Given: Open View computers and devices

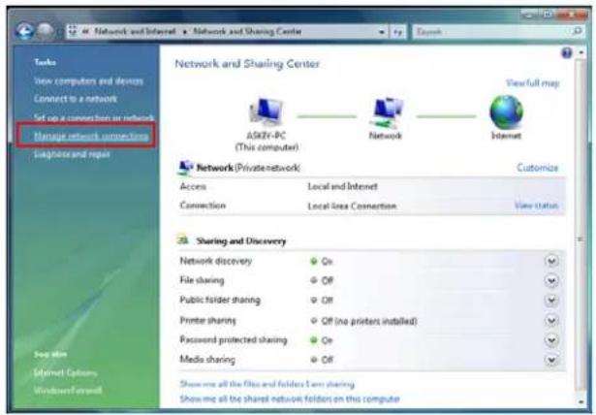Looking at the screenshot, I should coord(88,81).
